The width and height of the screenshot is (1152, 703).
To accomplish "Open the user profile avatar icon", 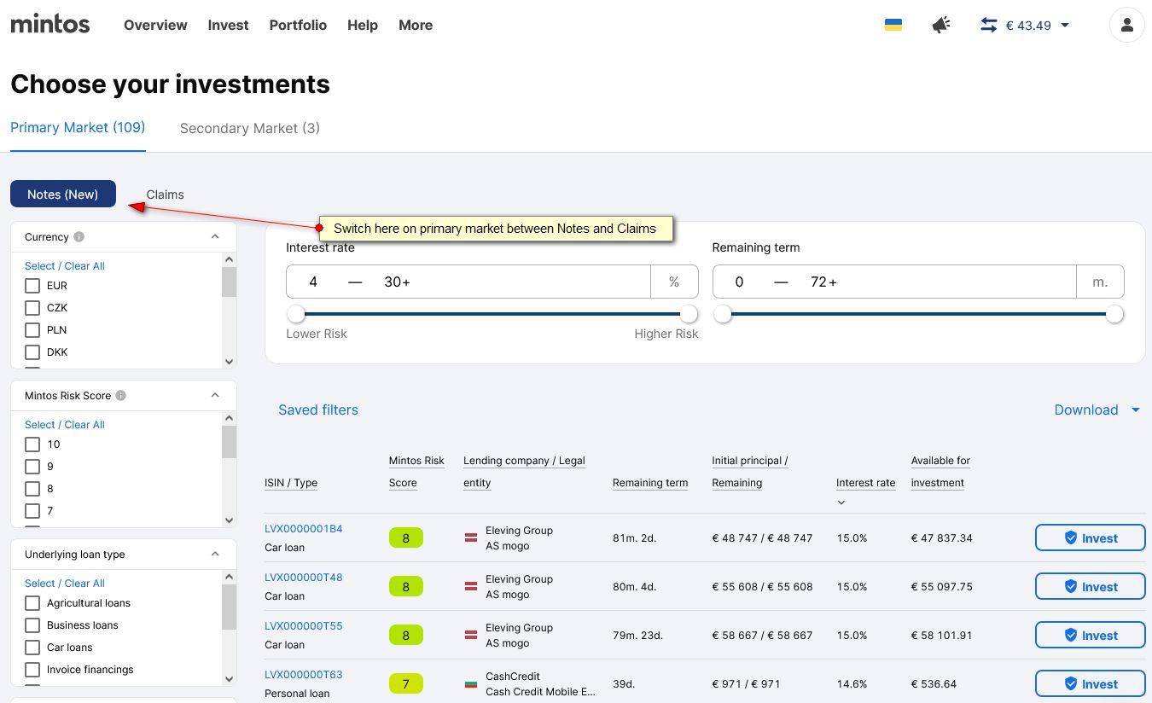I will click(1126, 25).
